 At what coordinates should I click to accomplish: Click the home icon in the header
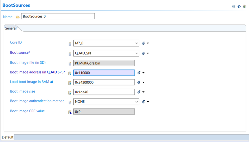click(245, 6)
